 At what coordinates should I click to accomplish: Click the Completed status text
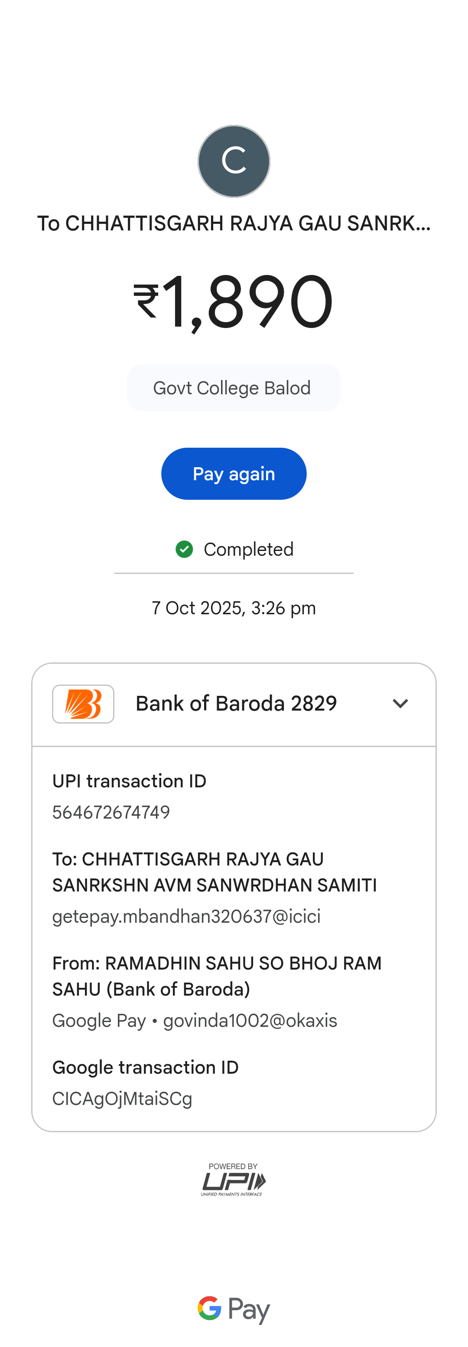tap(248, 549)
